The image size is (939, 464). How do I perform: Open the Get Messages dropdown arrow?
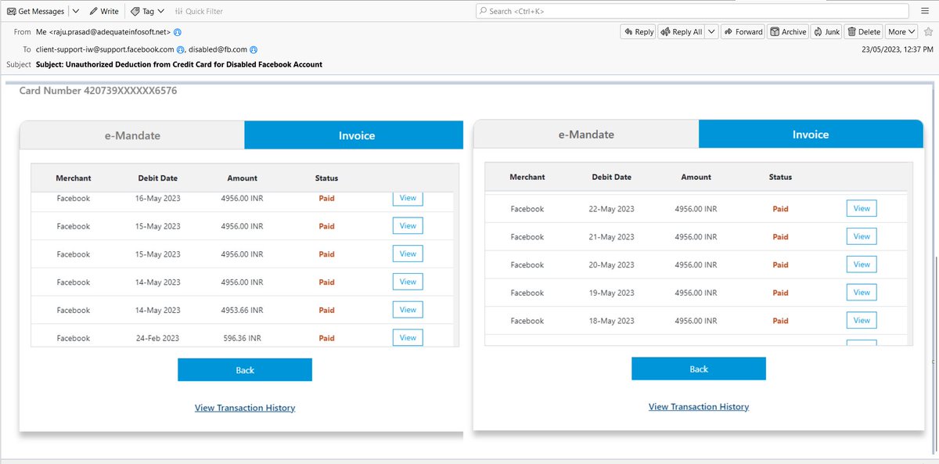coord(75,12)
